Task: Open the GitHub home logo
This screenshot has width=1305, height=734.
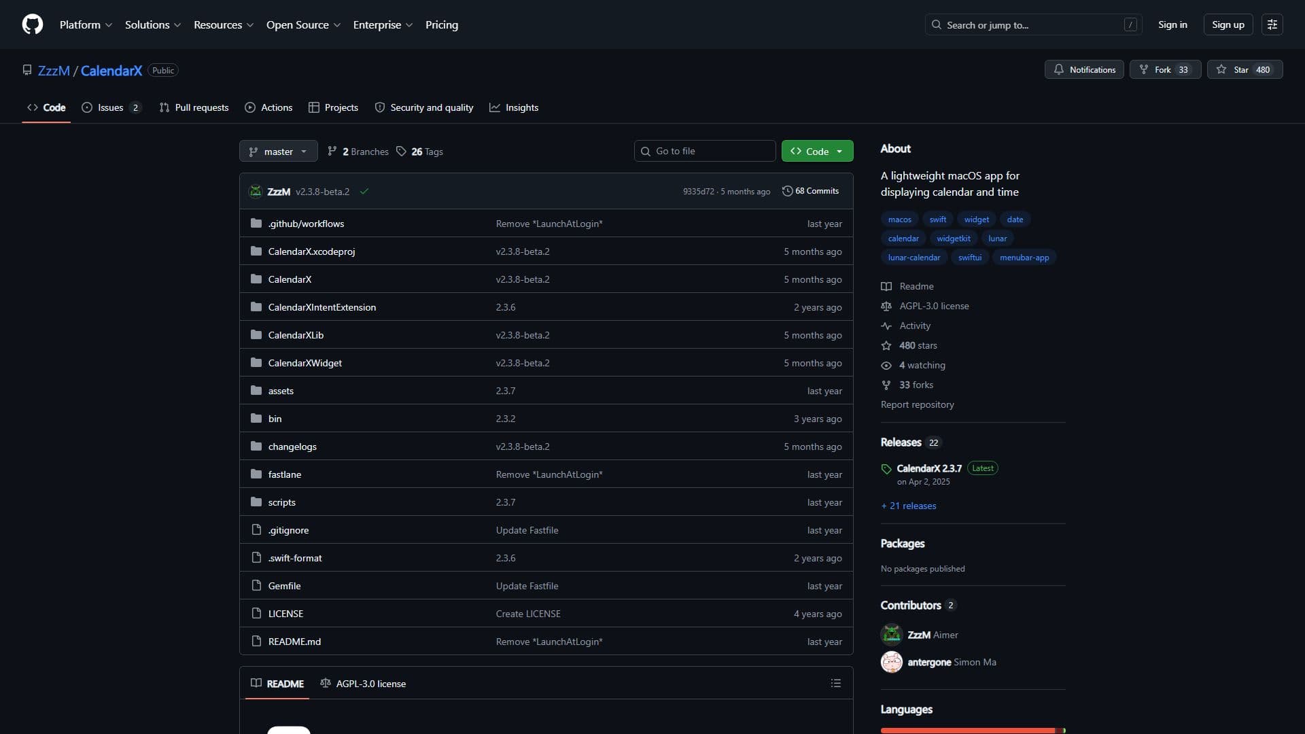Action: [33, 24]
